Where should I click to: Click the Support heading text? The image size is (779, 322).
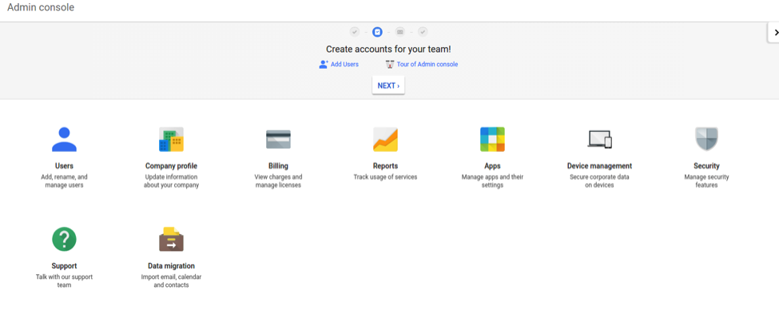tap(64, 266)
